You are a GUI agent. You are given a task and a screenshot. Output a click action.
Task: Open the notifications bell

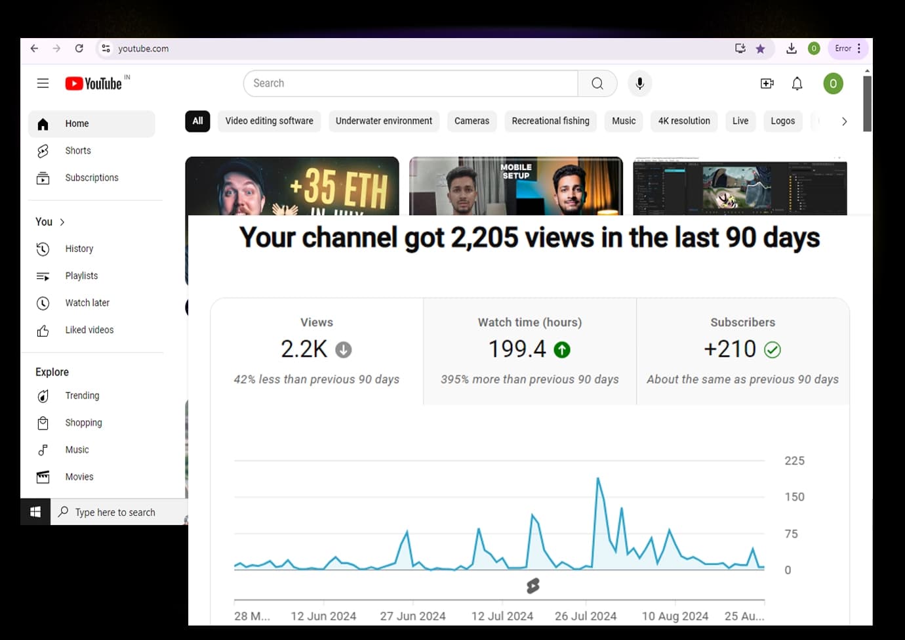click(797, 83)
